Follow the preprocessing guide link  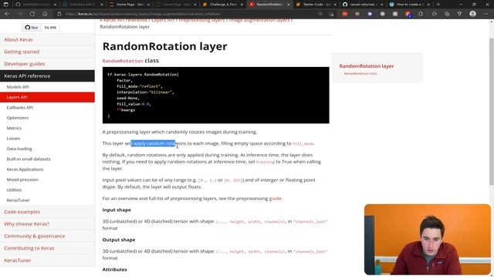pos(275,199)
